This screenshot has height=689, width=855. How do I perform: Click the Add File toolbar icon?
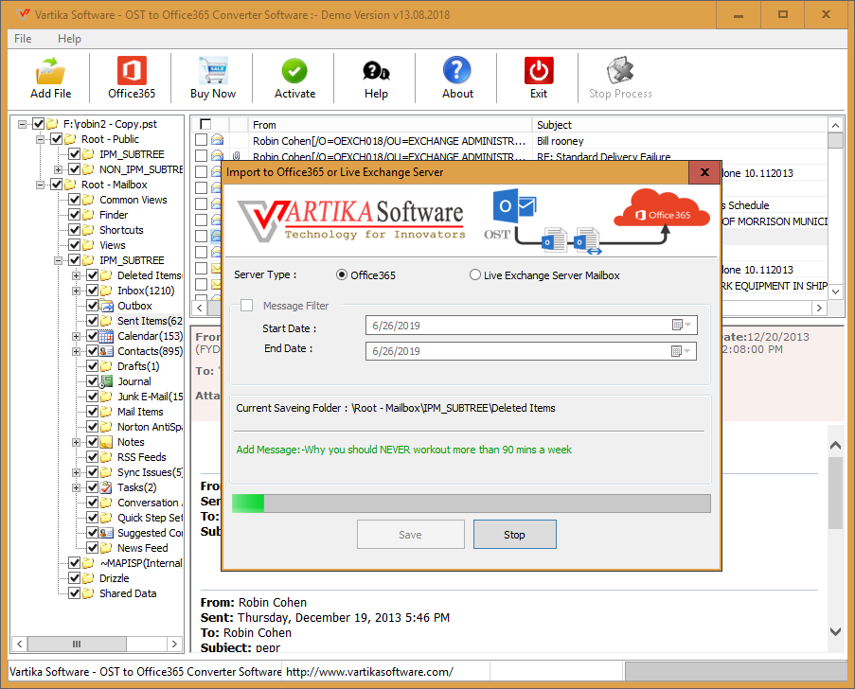[50, 71]
